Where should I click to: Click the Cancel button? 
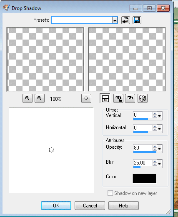90,206
